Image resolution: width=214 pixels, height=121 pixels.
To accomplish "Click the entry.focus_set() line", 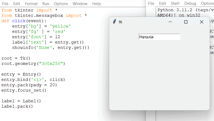I will (24, 90).
